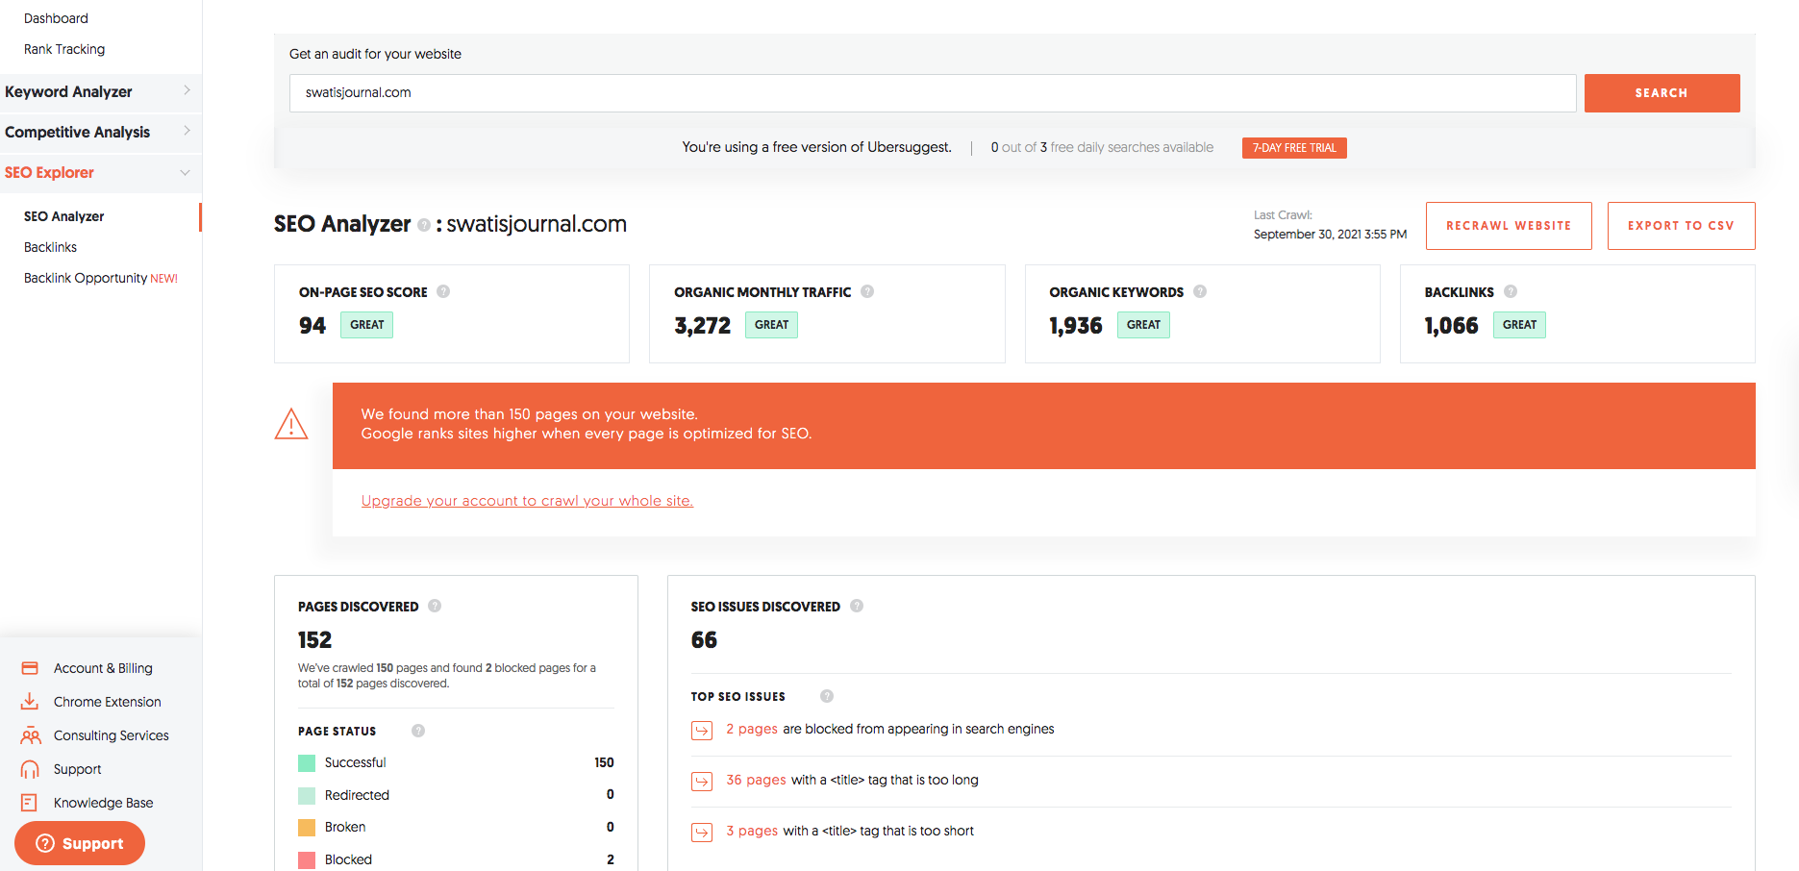Open the '36 pages' title too long link
This screenshot has width=1799, height=871.
756,780
